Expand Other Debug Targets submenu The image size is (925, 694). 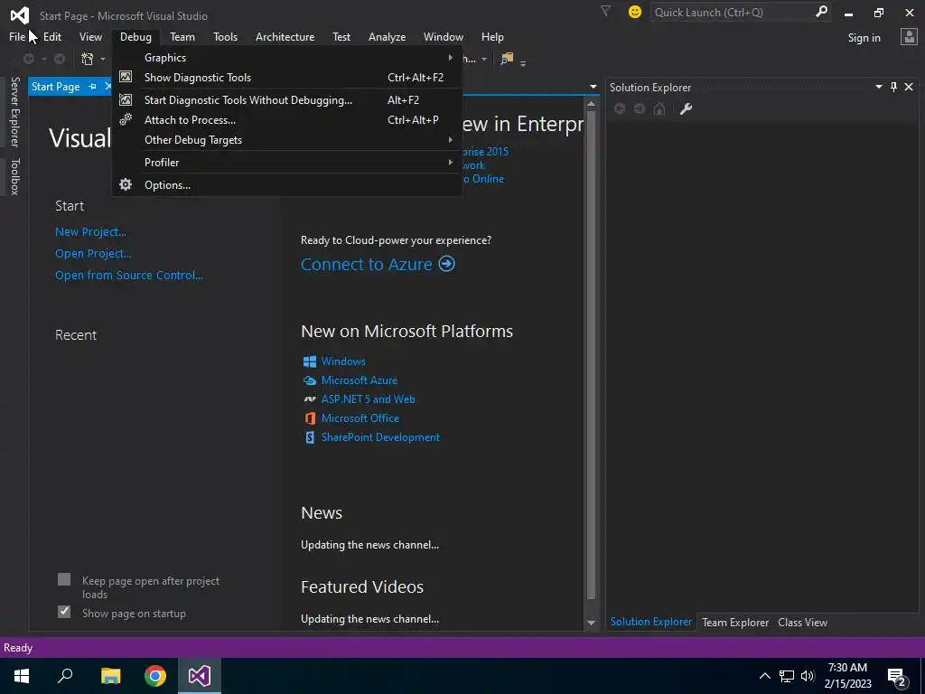pyautogui.click(x=450, y=140)
